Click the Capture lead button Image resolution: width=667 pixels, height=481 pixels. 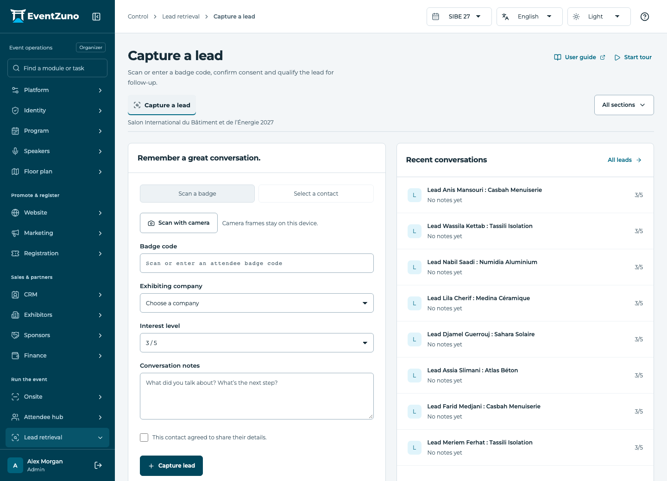171,466
